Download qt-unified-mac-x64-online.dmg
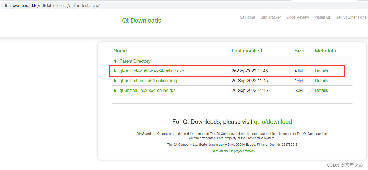 [x=148, y=81]
